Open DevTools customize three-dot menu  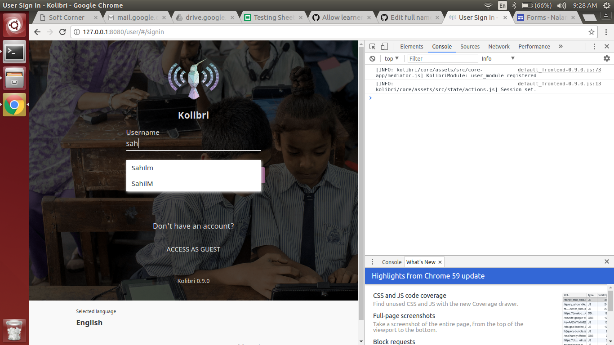click(594, 46)
